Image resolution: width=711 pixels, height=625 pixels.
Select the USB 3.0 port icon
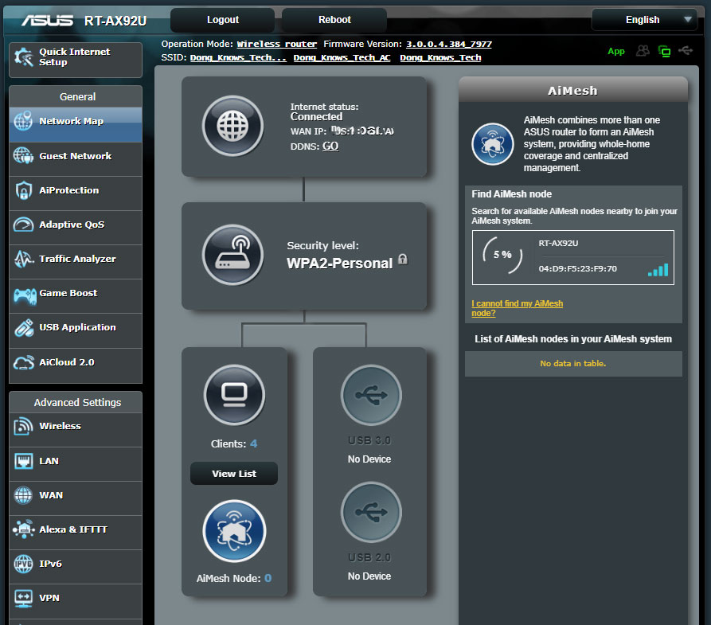point(371,395)
